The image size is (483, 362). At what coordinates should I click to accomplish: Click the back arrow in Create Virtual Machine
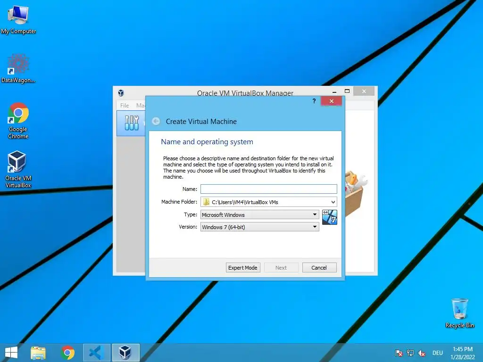pos(156,121)
